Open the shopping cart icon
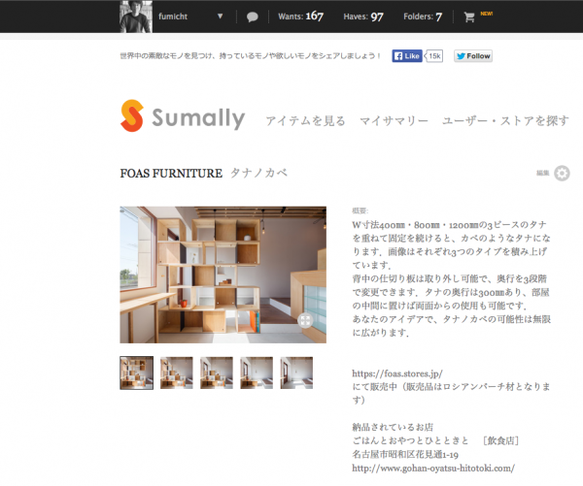This screenshot has width=583, height=486. coord(469,16)
